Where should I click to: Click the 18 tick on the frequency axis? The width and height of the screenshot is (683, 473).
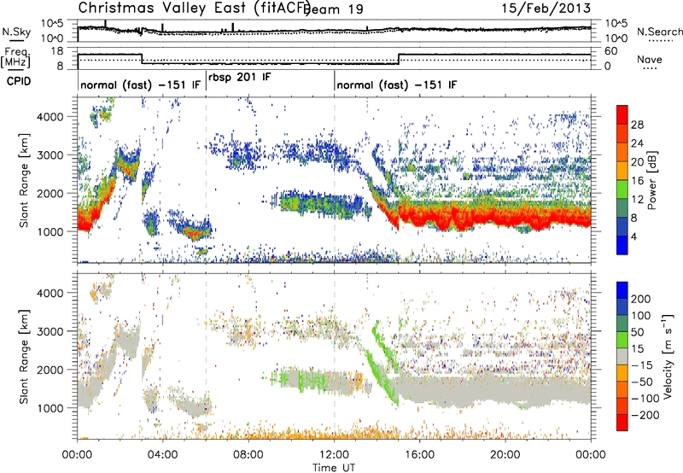click(x=58, y=51)
